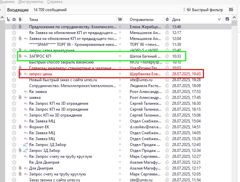The width and height of the screenshot is (240, 182).
Task: Toggle read status of ЗАПРОС КП message
Action: (x=120, y=56)
